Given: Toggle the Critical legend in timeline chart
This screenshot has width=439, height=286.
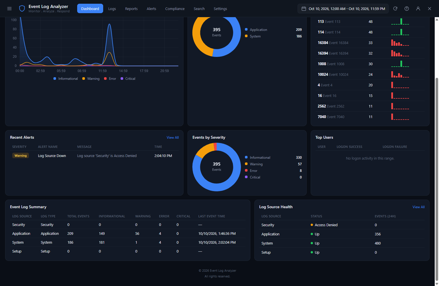Looking at the screenshot, I should point(128,79).
